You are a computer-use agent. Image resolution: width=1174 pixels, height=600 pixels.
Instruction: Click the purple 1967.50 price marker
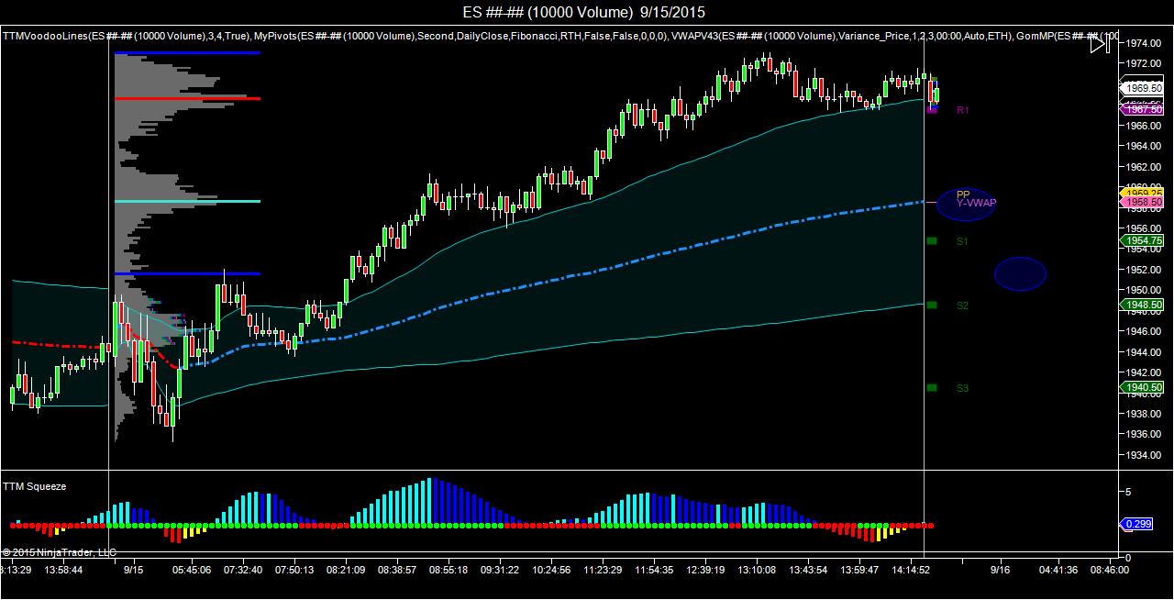coord(1141,109)
